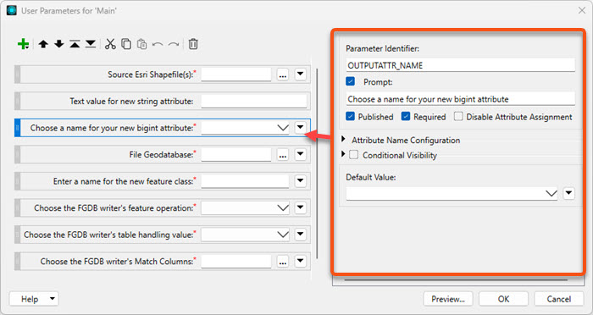Viewport: 593px width, 315px height.
Task: Click the Preview... button
Action: pyautogui.click(x=448, y=299)
